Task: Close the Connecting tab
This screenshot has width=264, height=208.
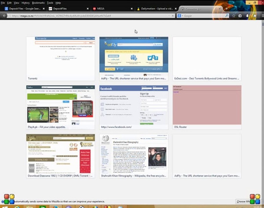Action: click(219, 9)
